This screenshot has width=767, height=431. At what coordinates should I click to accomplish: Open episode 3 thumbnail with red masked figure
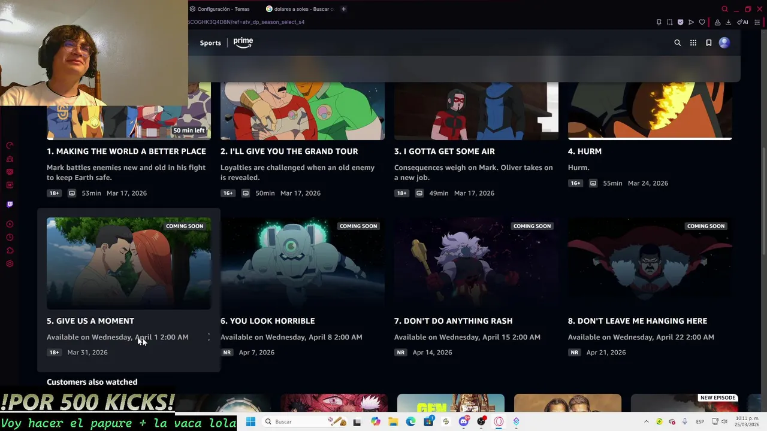tap(476, 111)
